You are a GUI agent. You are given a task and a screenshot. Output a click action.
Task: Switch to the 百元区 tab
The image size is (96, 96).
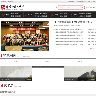pos(16,61)
